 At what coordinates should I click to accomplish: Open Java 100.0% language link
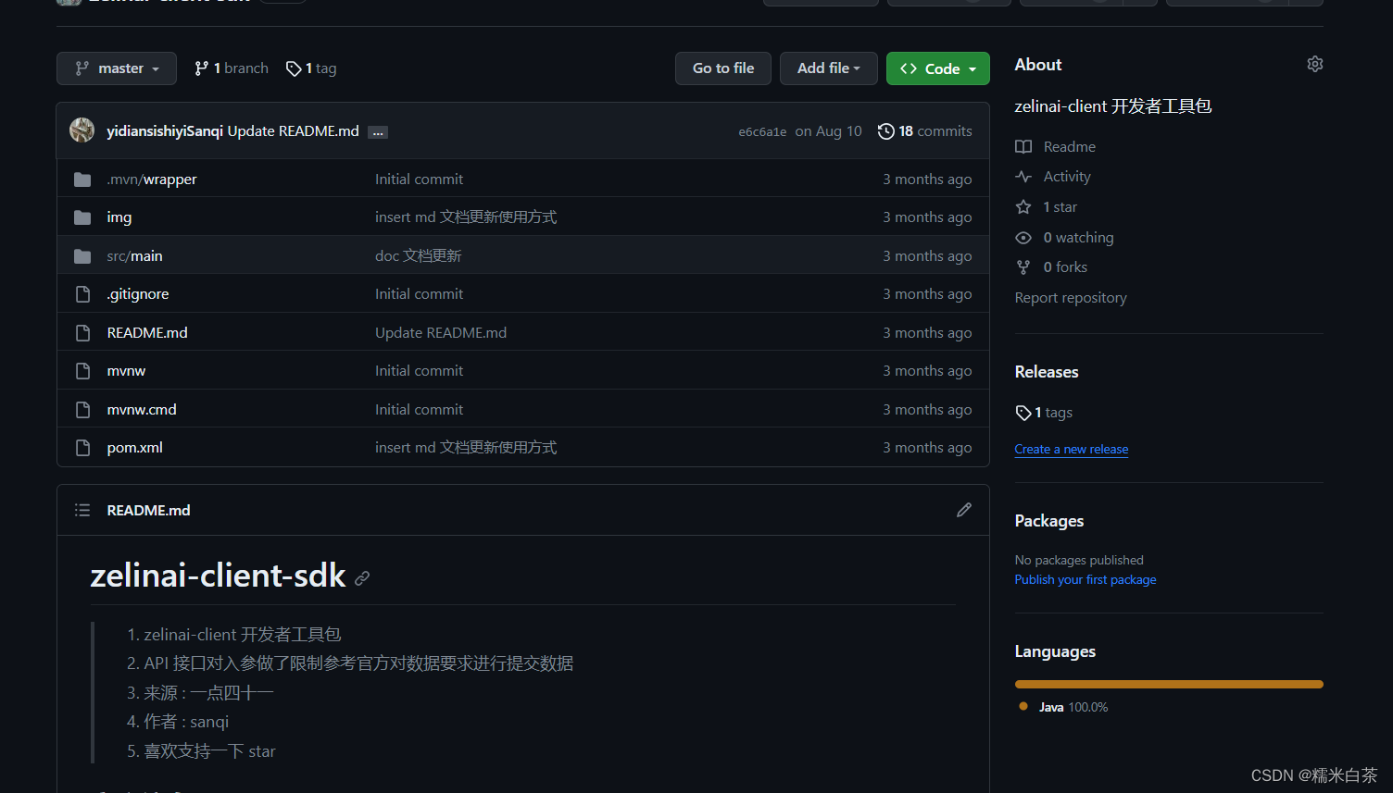pyautogui.click(x=1073, y=707)
